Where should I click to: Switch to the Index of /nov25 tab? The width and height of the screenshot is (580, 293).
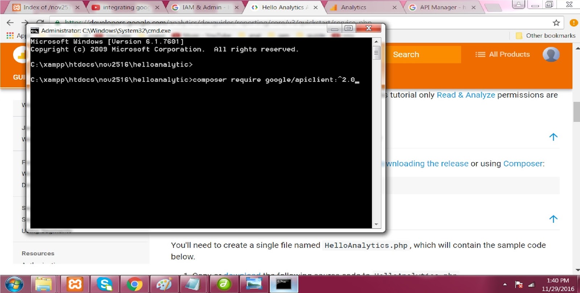pyautogui.click(x=46, y=7)
